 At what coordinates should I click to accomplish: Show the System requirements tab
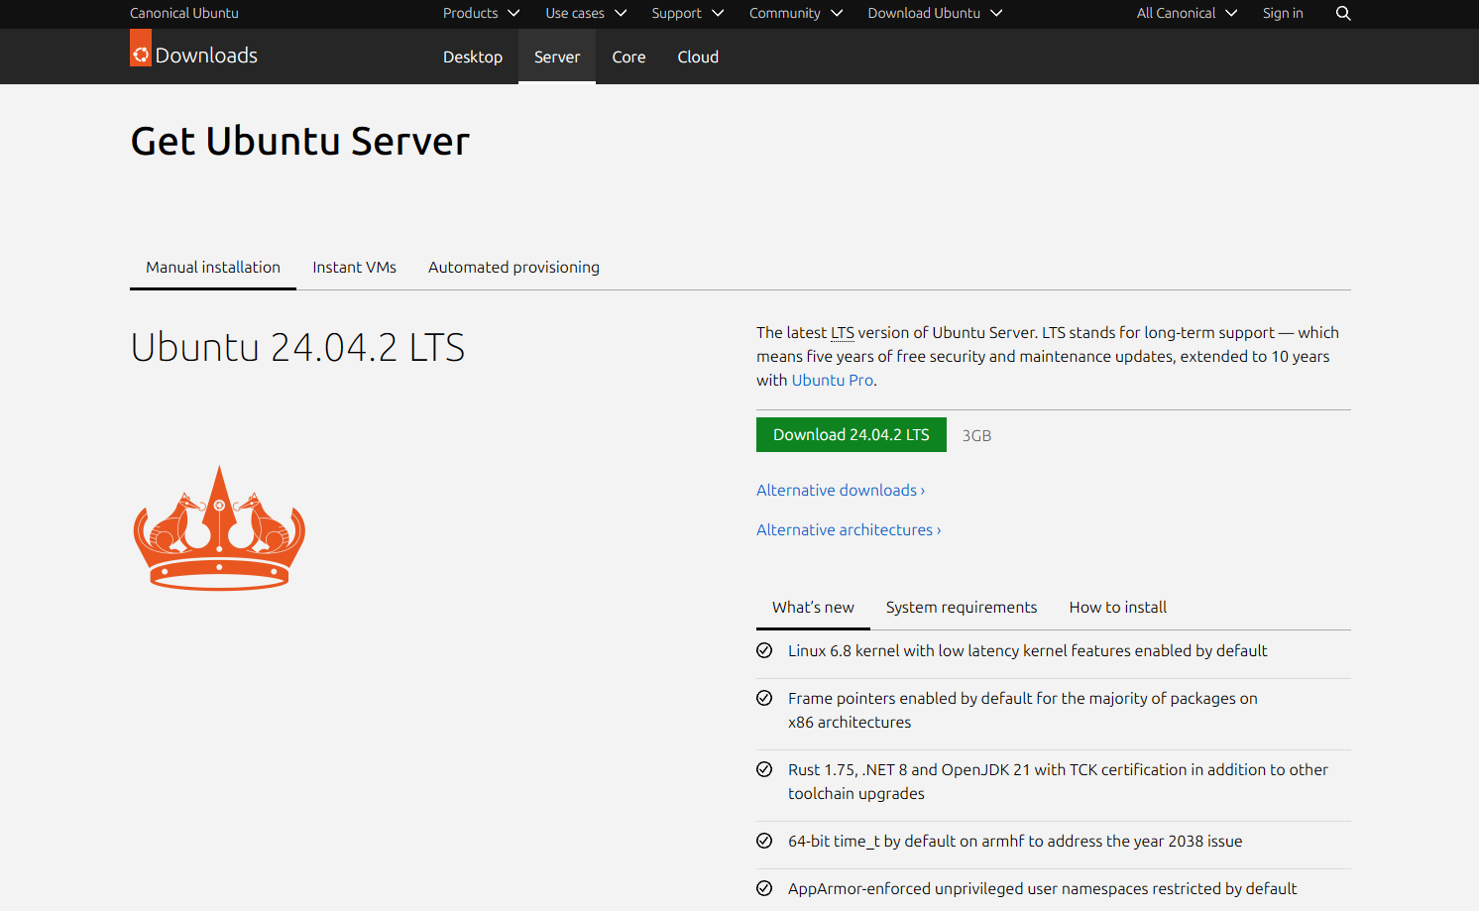coord(962,607)
